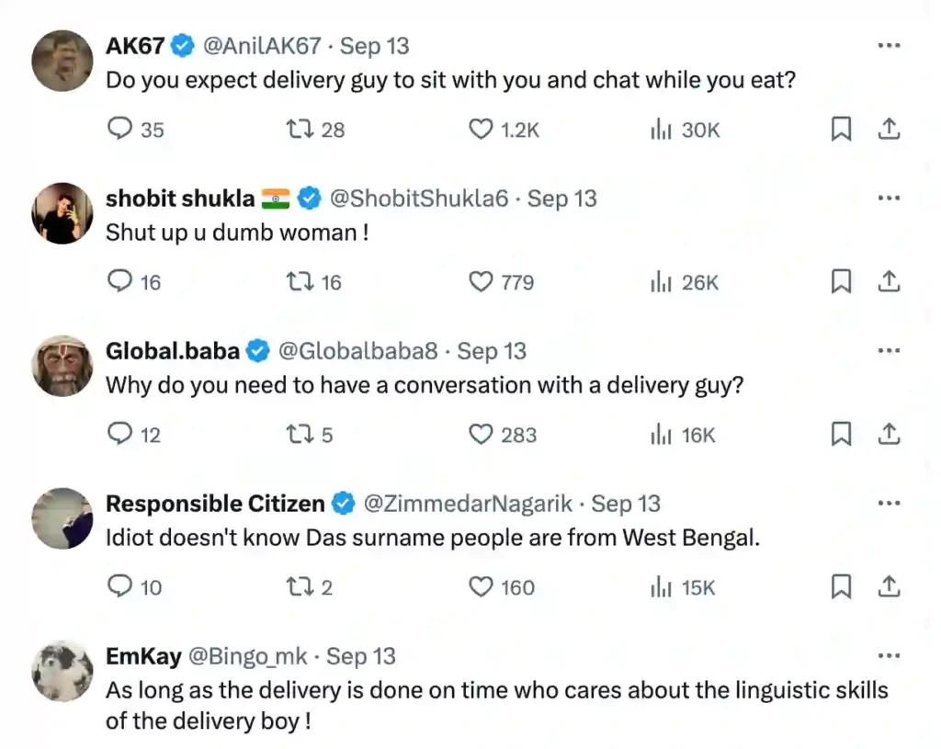Share Global.baba's tweet
Image resolution: width=941 pixels, height=749 pixels.
(889, 435)
